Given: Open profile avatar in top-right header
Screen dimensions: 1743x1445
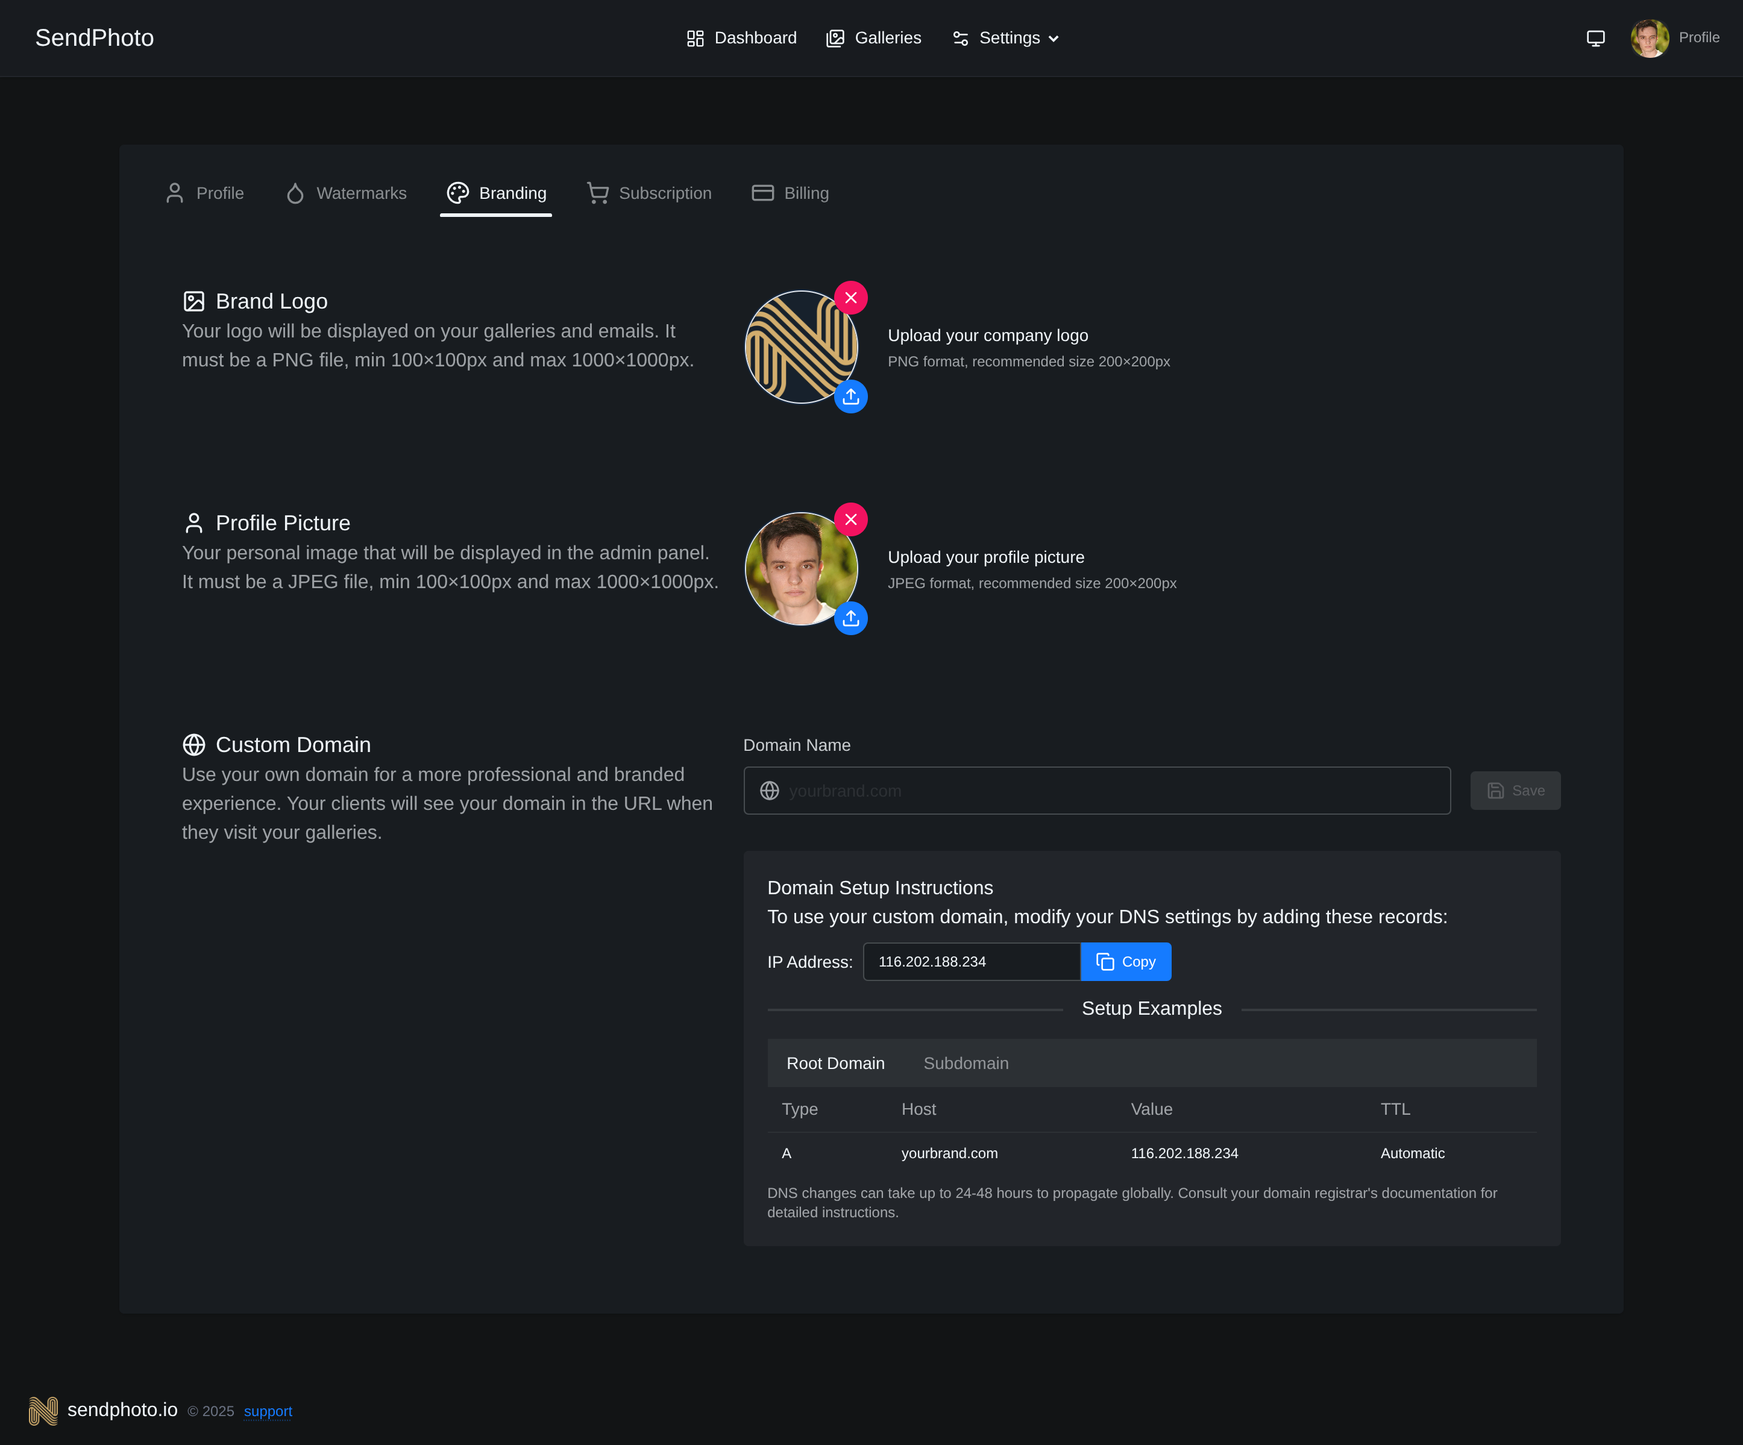Looking at the screenshot, I should [1649, 38].
